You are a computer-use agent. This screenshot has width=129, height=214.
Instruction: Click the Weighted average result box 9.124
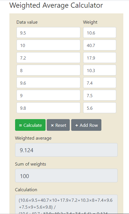click(66, 150)
